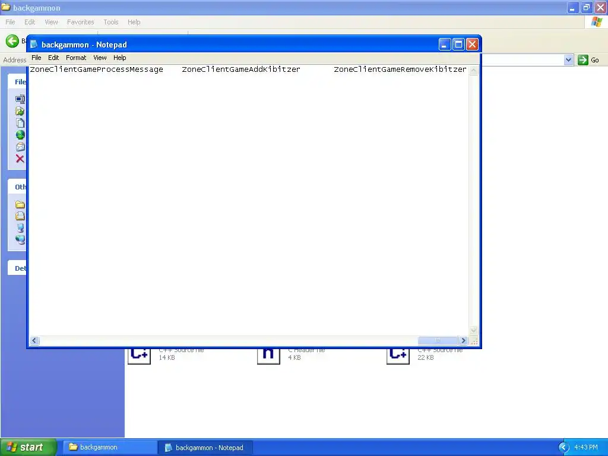Click the Copy this file task icon
Screen dimensions: 608x456
click(20, 123)
